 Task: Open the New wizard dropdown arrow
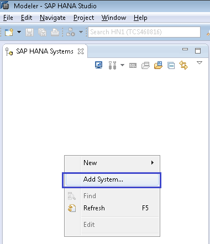pos(19,32)
